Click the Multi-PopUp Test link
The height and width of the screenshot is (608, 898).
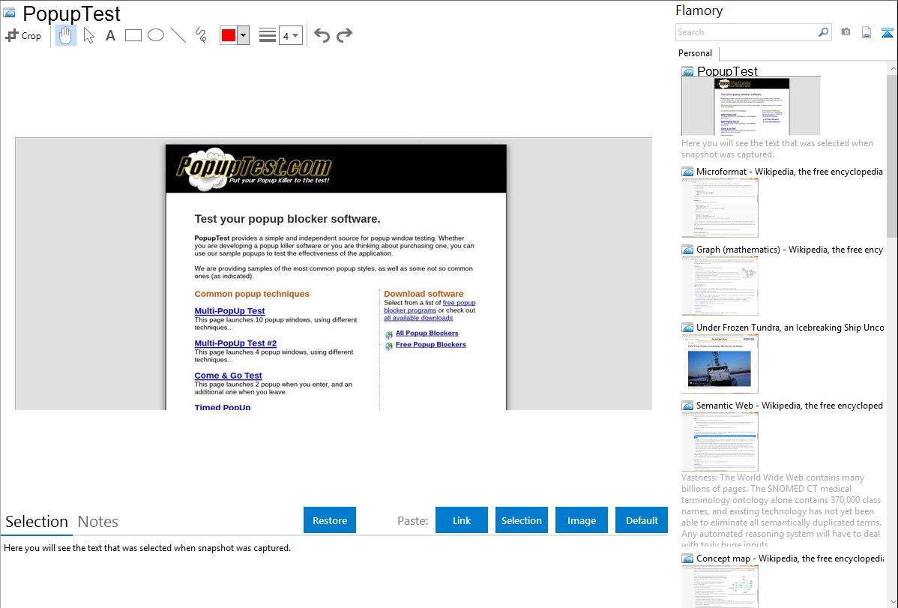[x=229, y=311]
